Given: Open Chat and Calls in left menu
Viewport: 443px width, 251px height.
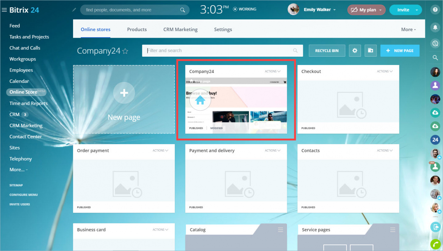Looking at the screenshot, I should tap(25, 48).
